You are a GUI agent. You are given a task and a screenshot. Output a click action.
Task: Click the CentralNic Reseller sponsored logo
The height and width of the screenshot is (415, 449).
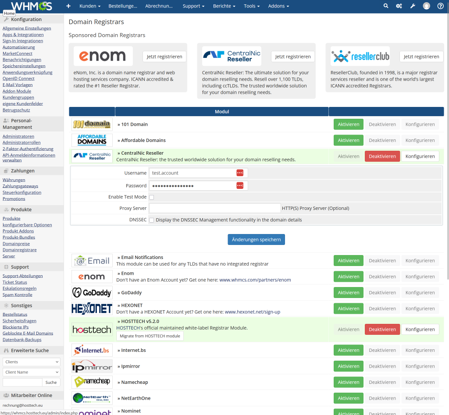(232, 56)
